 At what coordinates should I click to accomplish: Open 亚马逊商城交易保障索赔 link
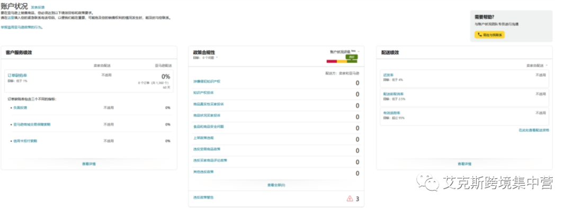click(x=32, y=124)
